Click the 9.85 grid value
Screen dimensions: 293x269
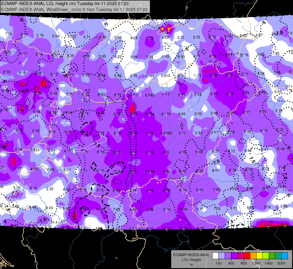116,190
